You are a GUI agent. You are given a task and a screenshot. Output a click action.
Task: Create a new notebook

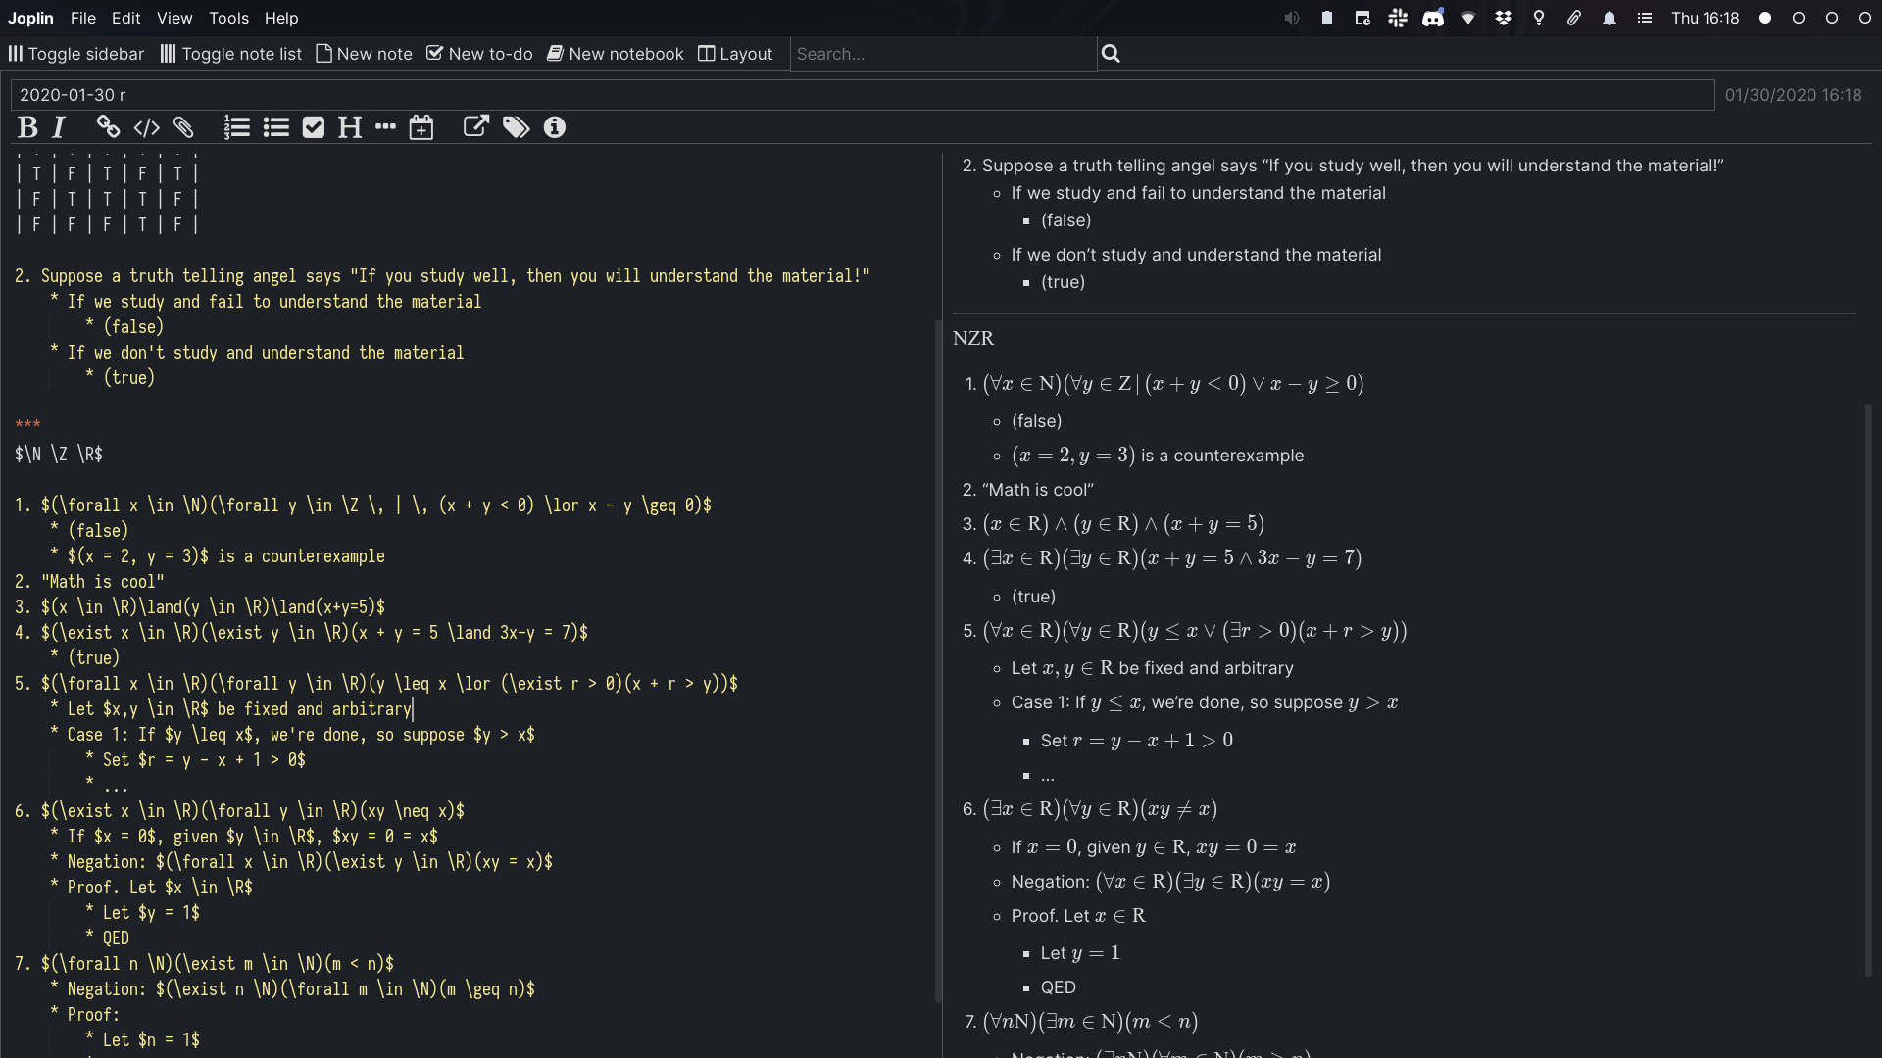point(616,54)
